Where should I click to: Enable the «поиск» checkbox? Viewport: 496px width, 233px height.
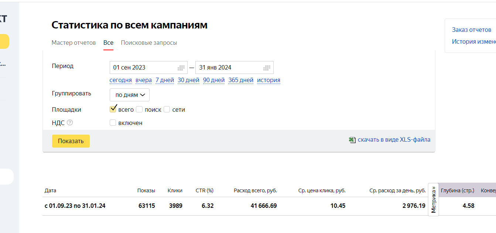139,109
